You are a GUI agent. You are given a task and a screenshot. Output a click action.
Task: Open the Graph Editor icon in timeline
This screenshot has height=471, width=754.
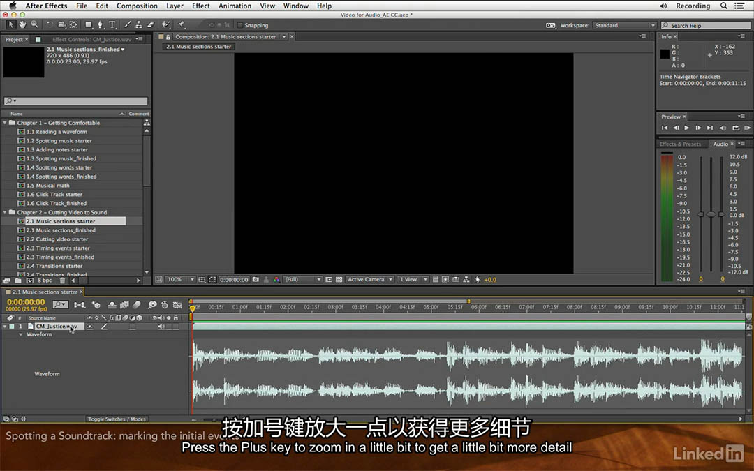click(177, 305)
